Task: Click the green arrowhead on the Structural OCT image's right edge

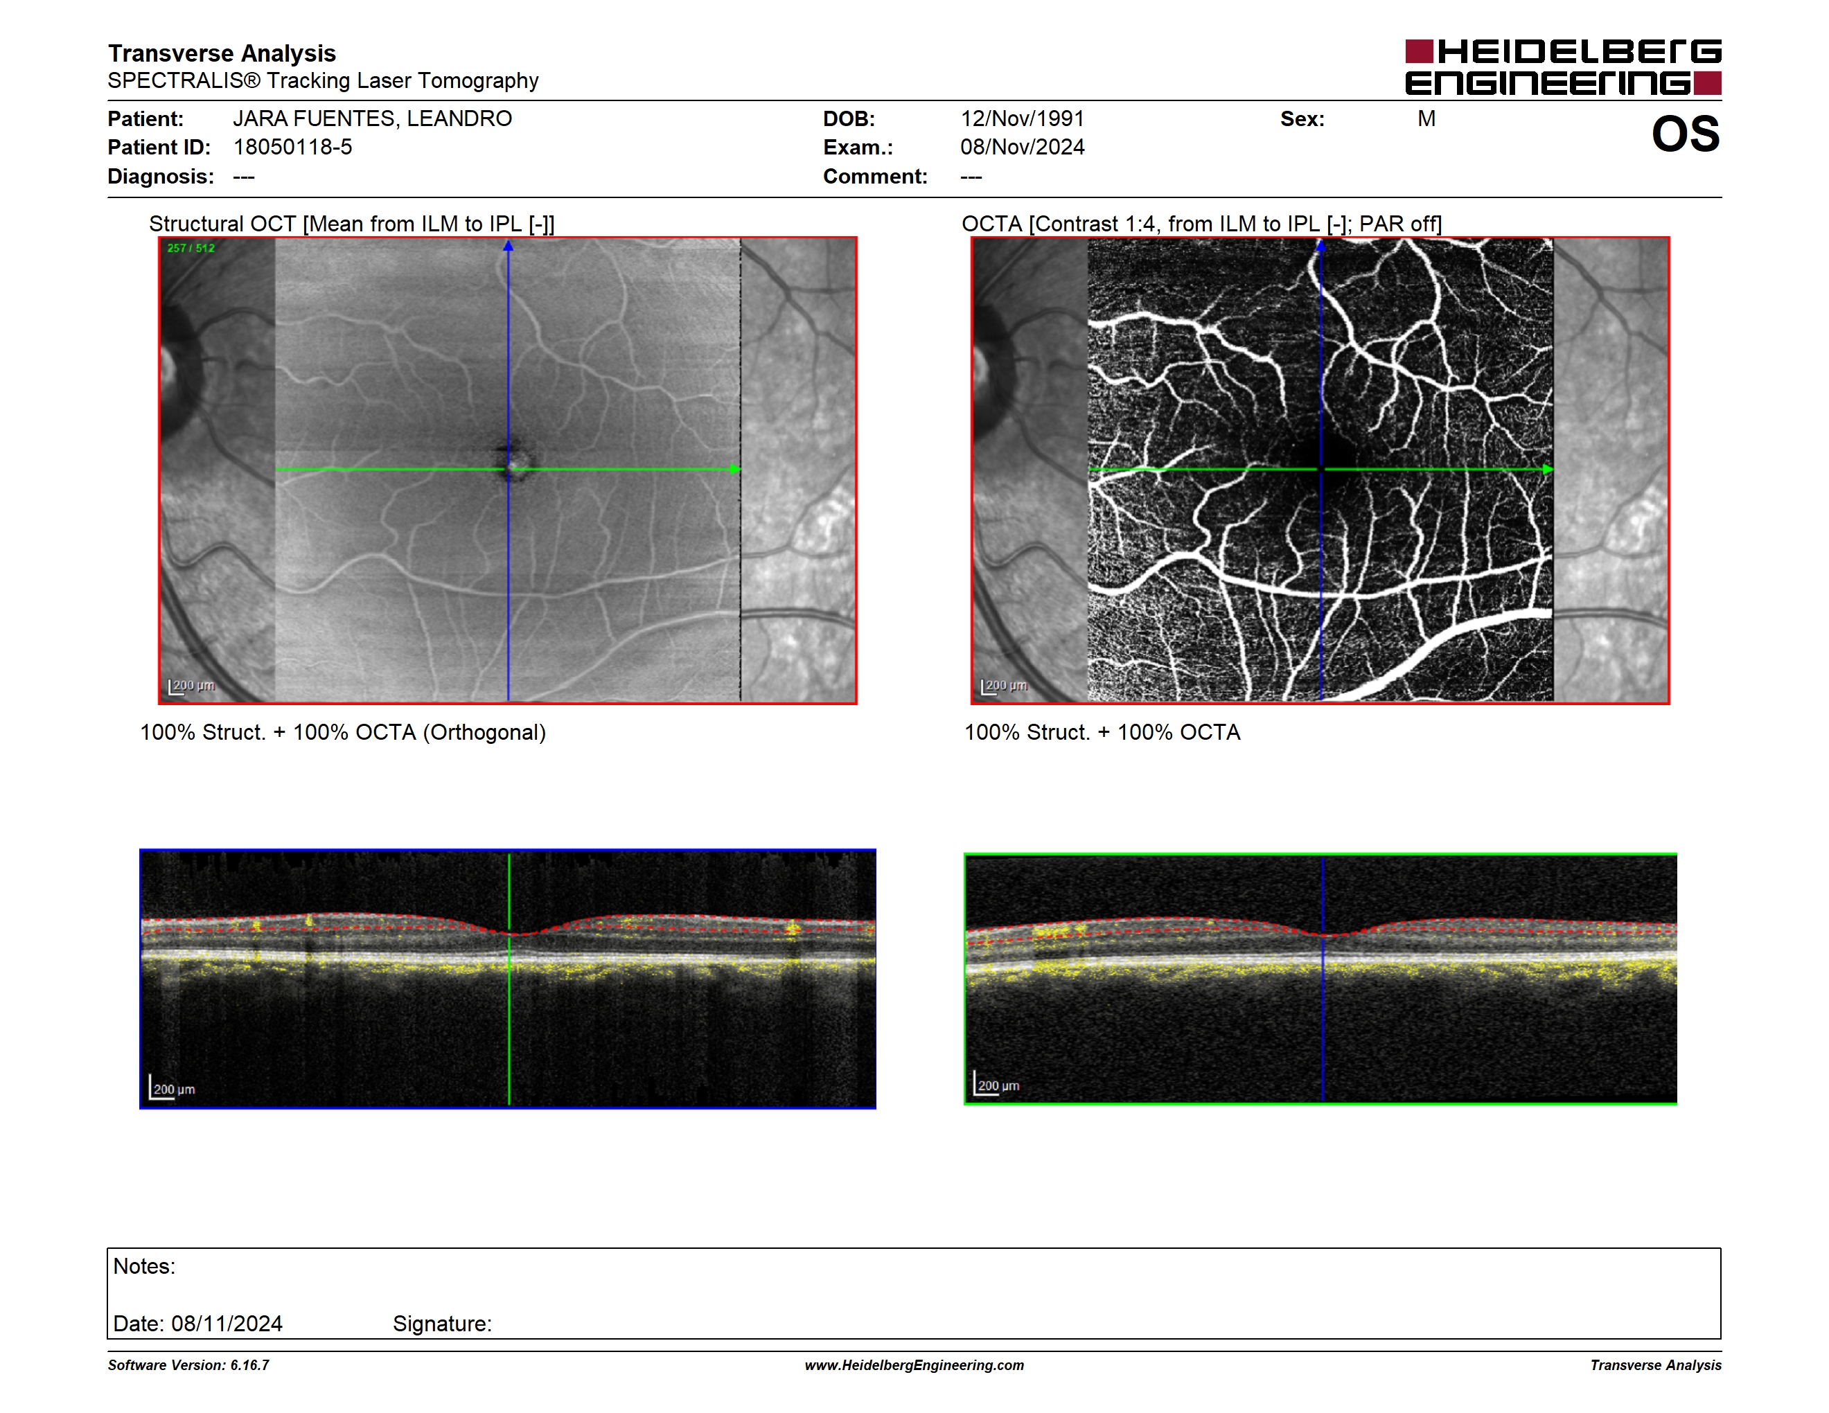Action: click(735, 470)
